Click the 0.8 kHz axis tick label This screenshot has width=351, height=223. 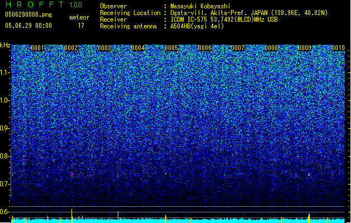coord(5,156)
